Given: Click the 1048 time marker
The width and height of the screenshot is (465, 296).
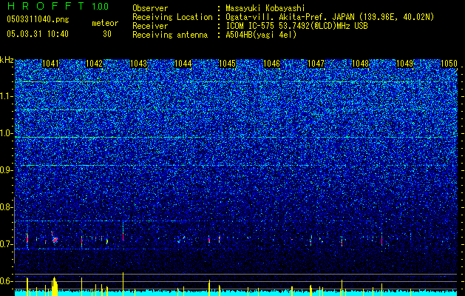Looking at the screenshot, I should click(x=360, y=64).
